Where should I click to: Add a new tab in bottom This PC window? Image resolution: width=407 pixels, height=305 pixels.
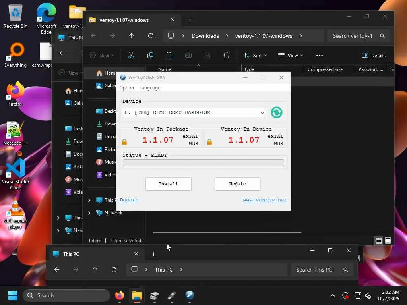coord(153,254)
